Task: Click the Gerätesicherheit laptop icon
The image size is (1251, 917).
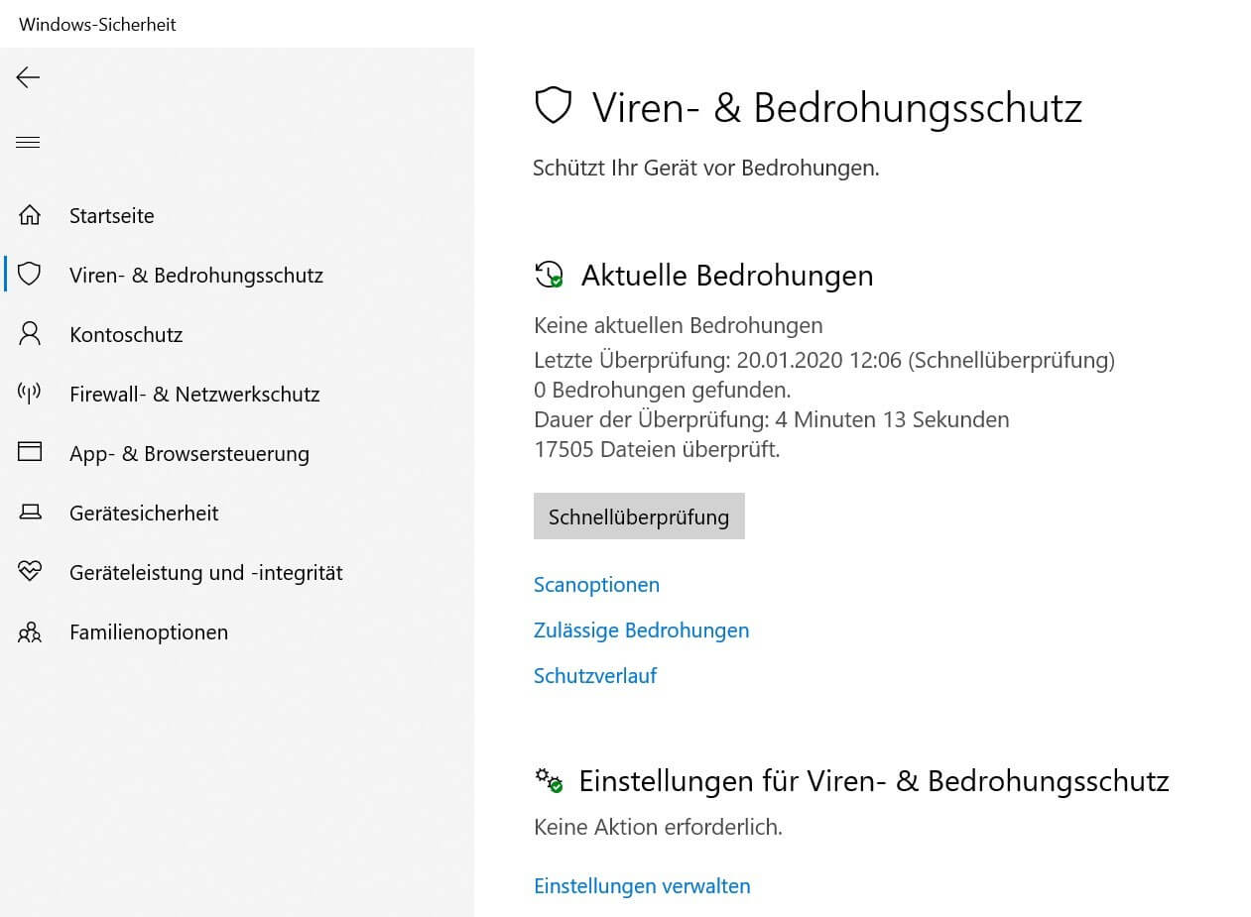Action: [x=30, y=513]
